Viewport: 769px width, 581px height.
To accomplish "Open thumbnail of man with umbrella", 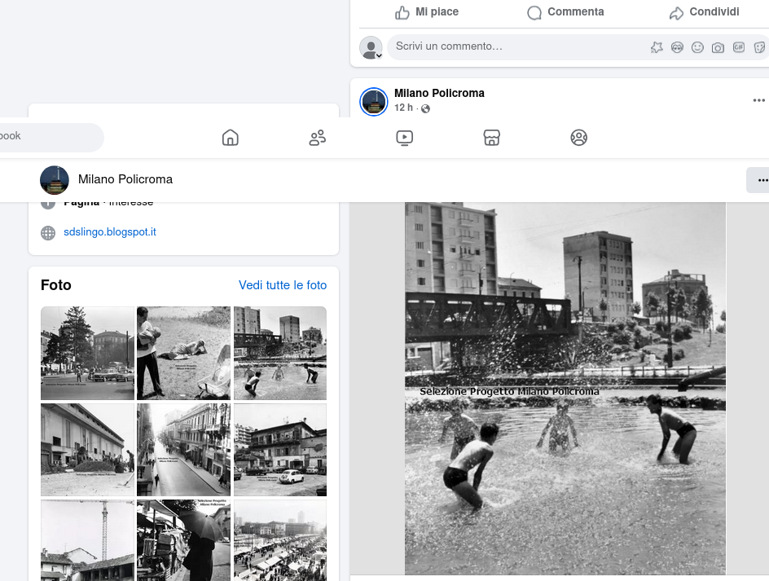I will point(184,539).
